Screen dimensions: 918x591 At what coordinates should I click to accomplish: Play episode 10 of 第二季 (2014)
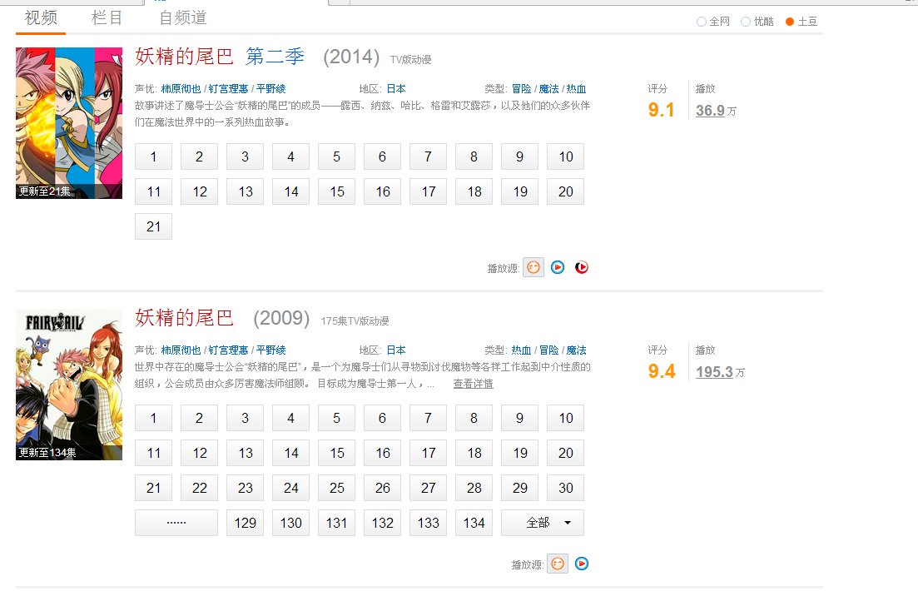click(x=566, y=156)
